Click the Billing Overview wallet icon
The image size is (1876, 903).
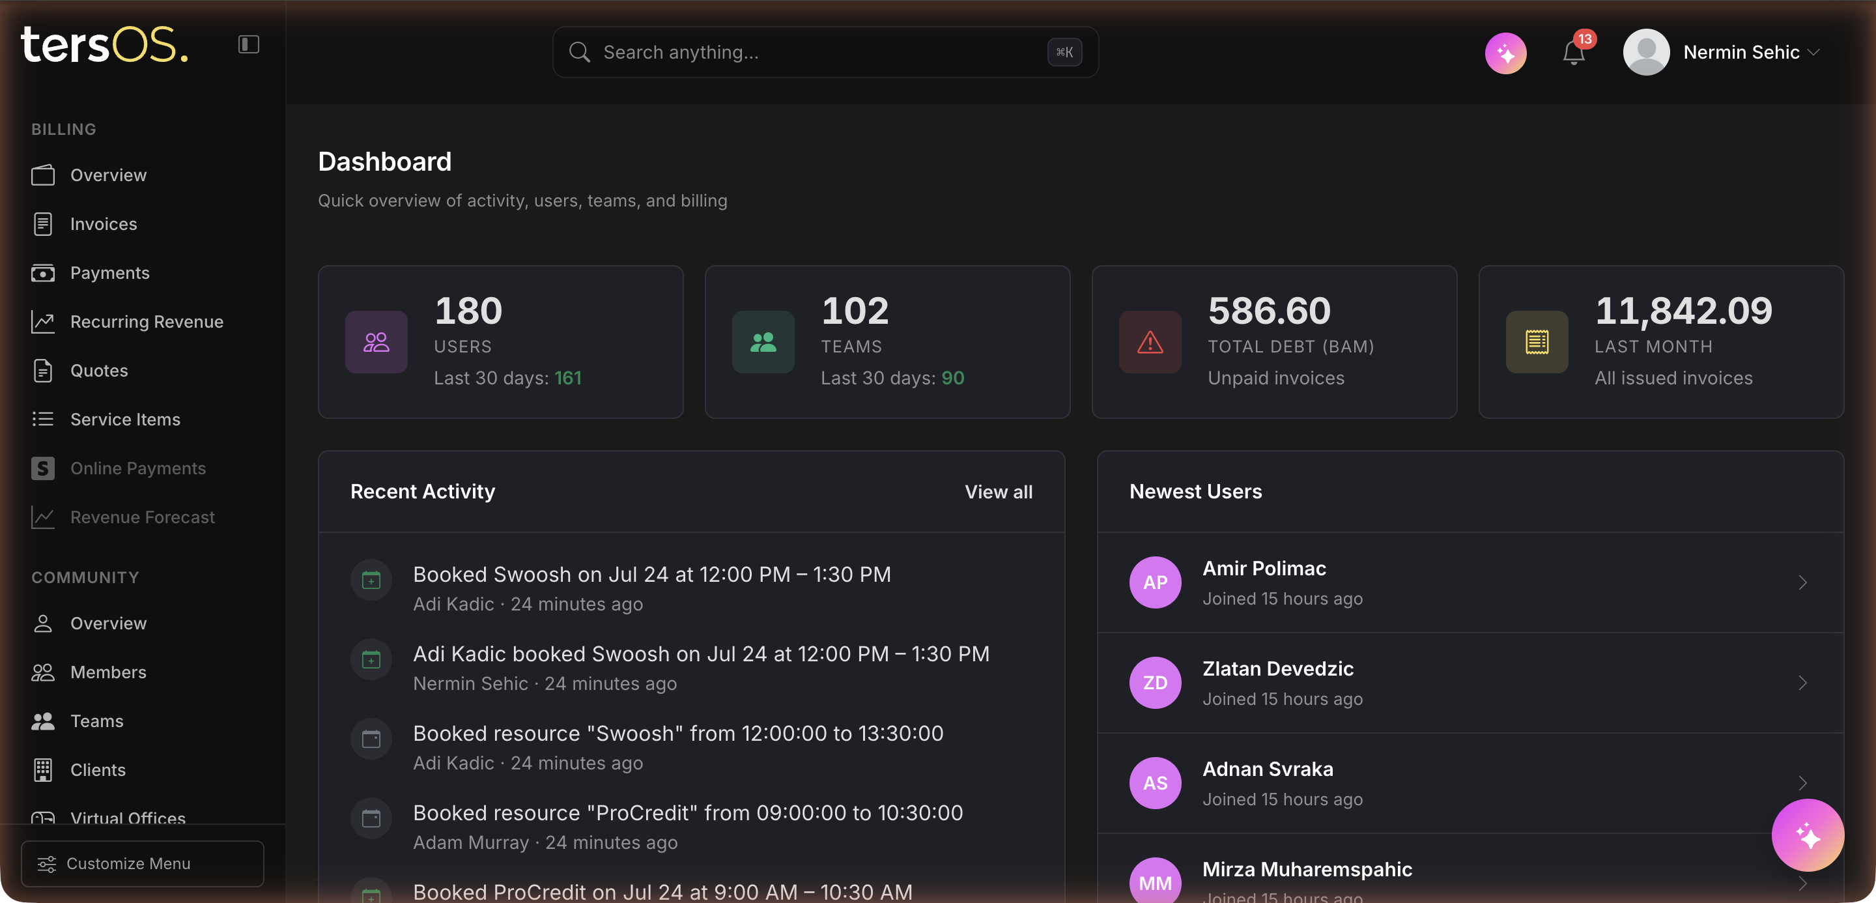tap(43, 175)
